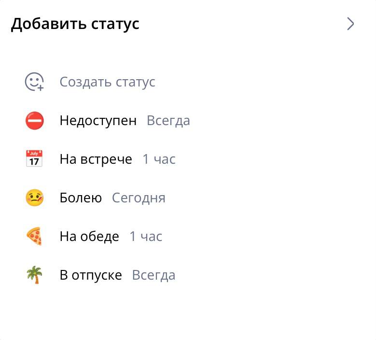Screen dimensions: 376x340
Task: Pick the 'На обеде' status
Action: click(x=89, y=237)
